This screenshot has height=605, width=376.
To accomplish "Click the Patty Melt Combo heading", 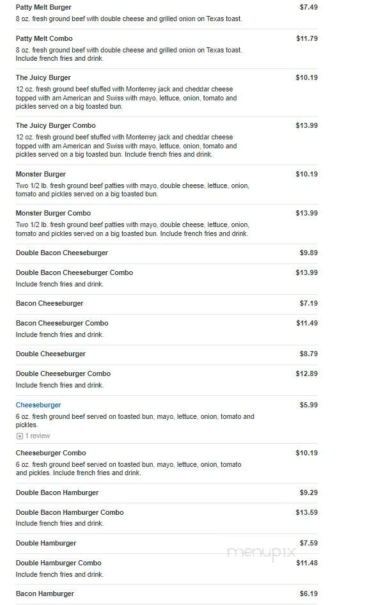I will click(44, 38).
